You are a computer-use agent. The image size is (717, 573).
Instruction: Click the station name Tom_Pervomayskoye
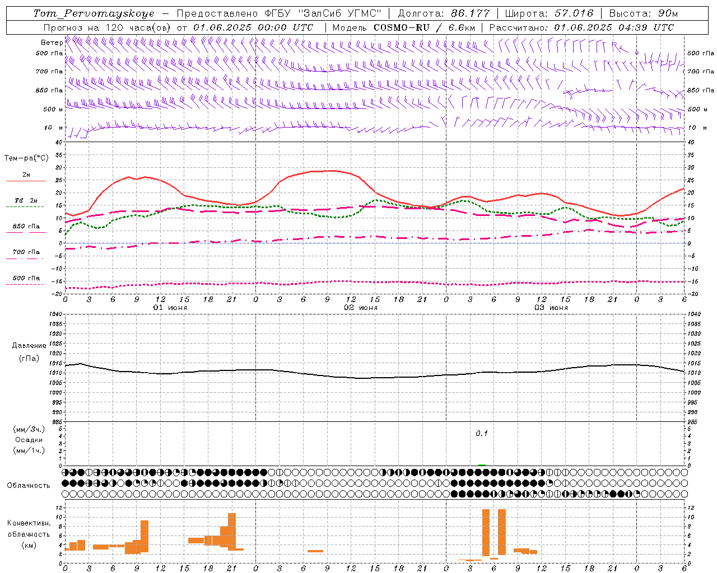coord(94,13)
